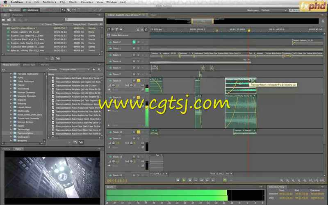Show the Sends section in editor header
Image resolution: width=328 pixels, height=205 pixels.
(117, 30)
